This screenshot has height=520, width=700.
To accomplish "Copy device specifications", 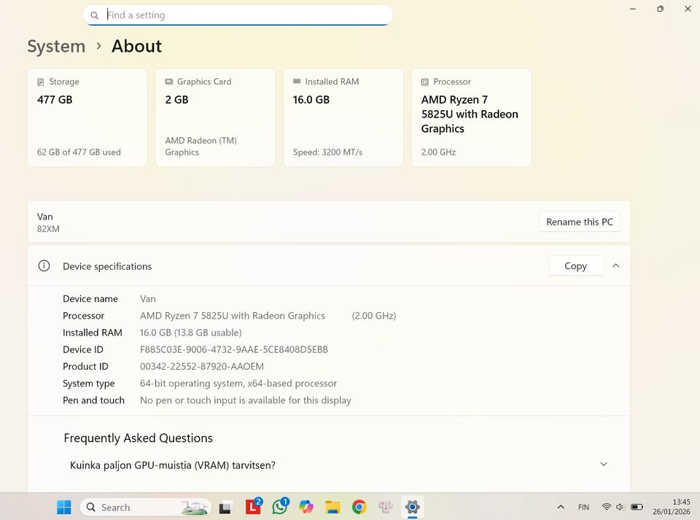I will coord(575,266).
